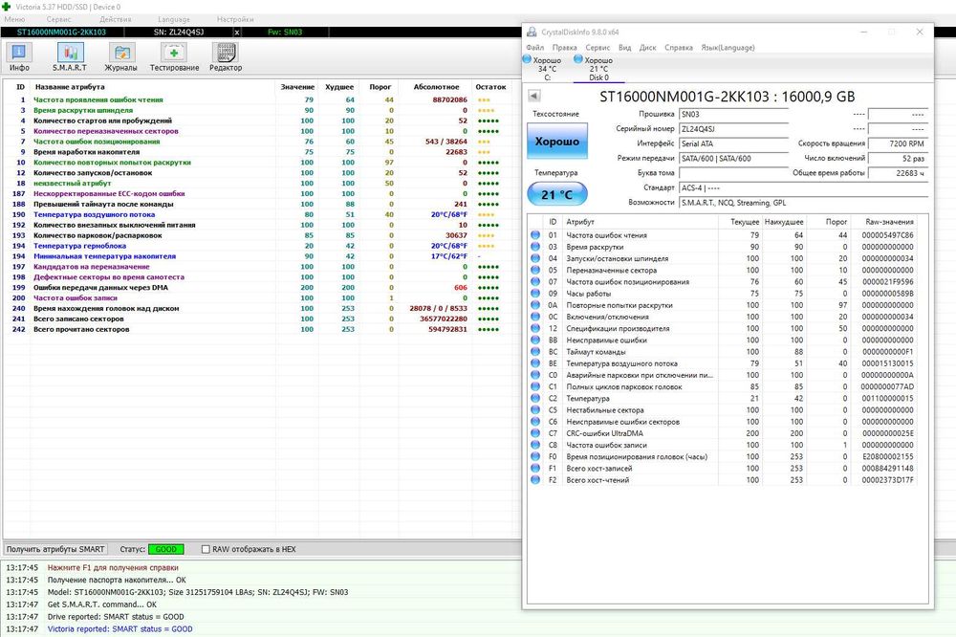Screen dimensions: 956x637
Task: Click the 21 °C temperature button
Action: tap(556, 195)
